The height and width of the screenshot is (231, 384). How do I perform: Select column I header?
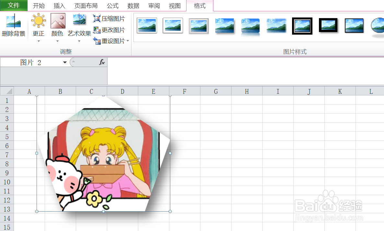[x=278, y=92]
